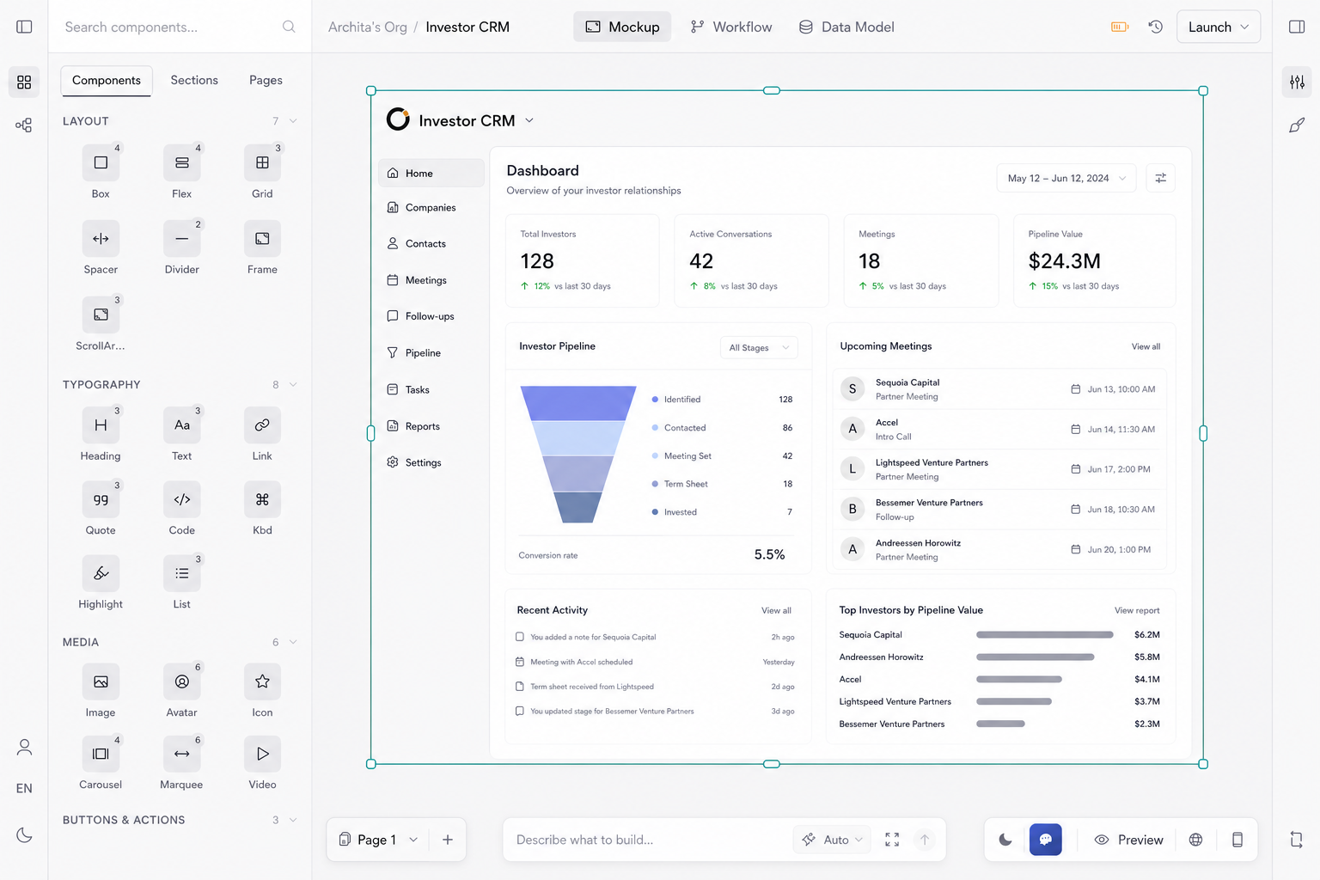Choose the List component
This screenshot has width=1320, height=880.
[181, 573]
